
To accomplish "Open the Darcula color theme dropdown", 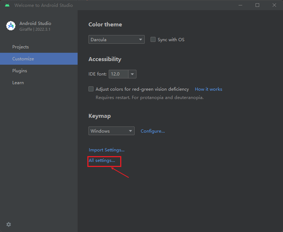I will [116, 39].
